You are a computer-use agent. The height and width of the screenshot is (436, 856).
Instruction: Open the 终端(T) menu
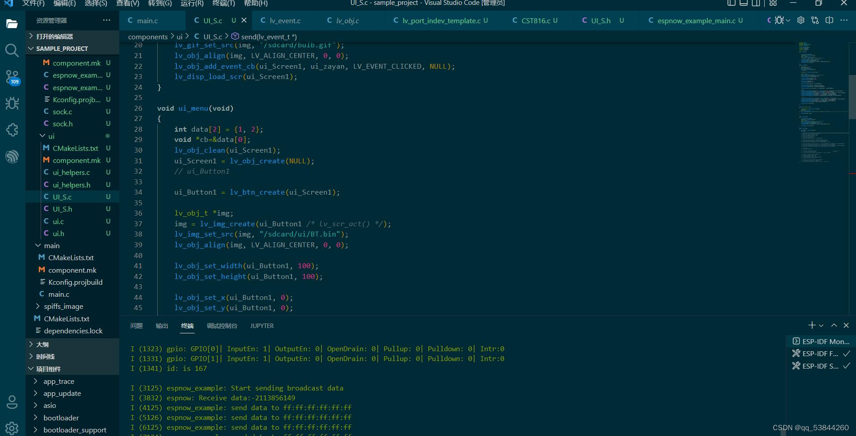pyautogui.click(x=224, y=3)
